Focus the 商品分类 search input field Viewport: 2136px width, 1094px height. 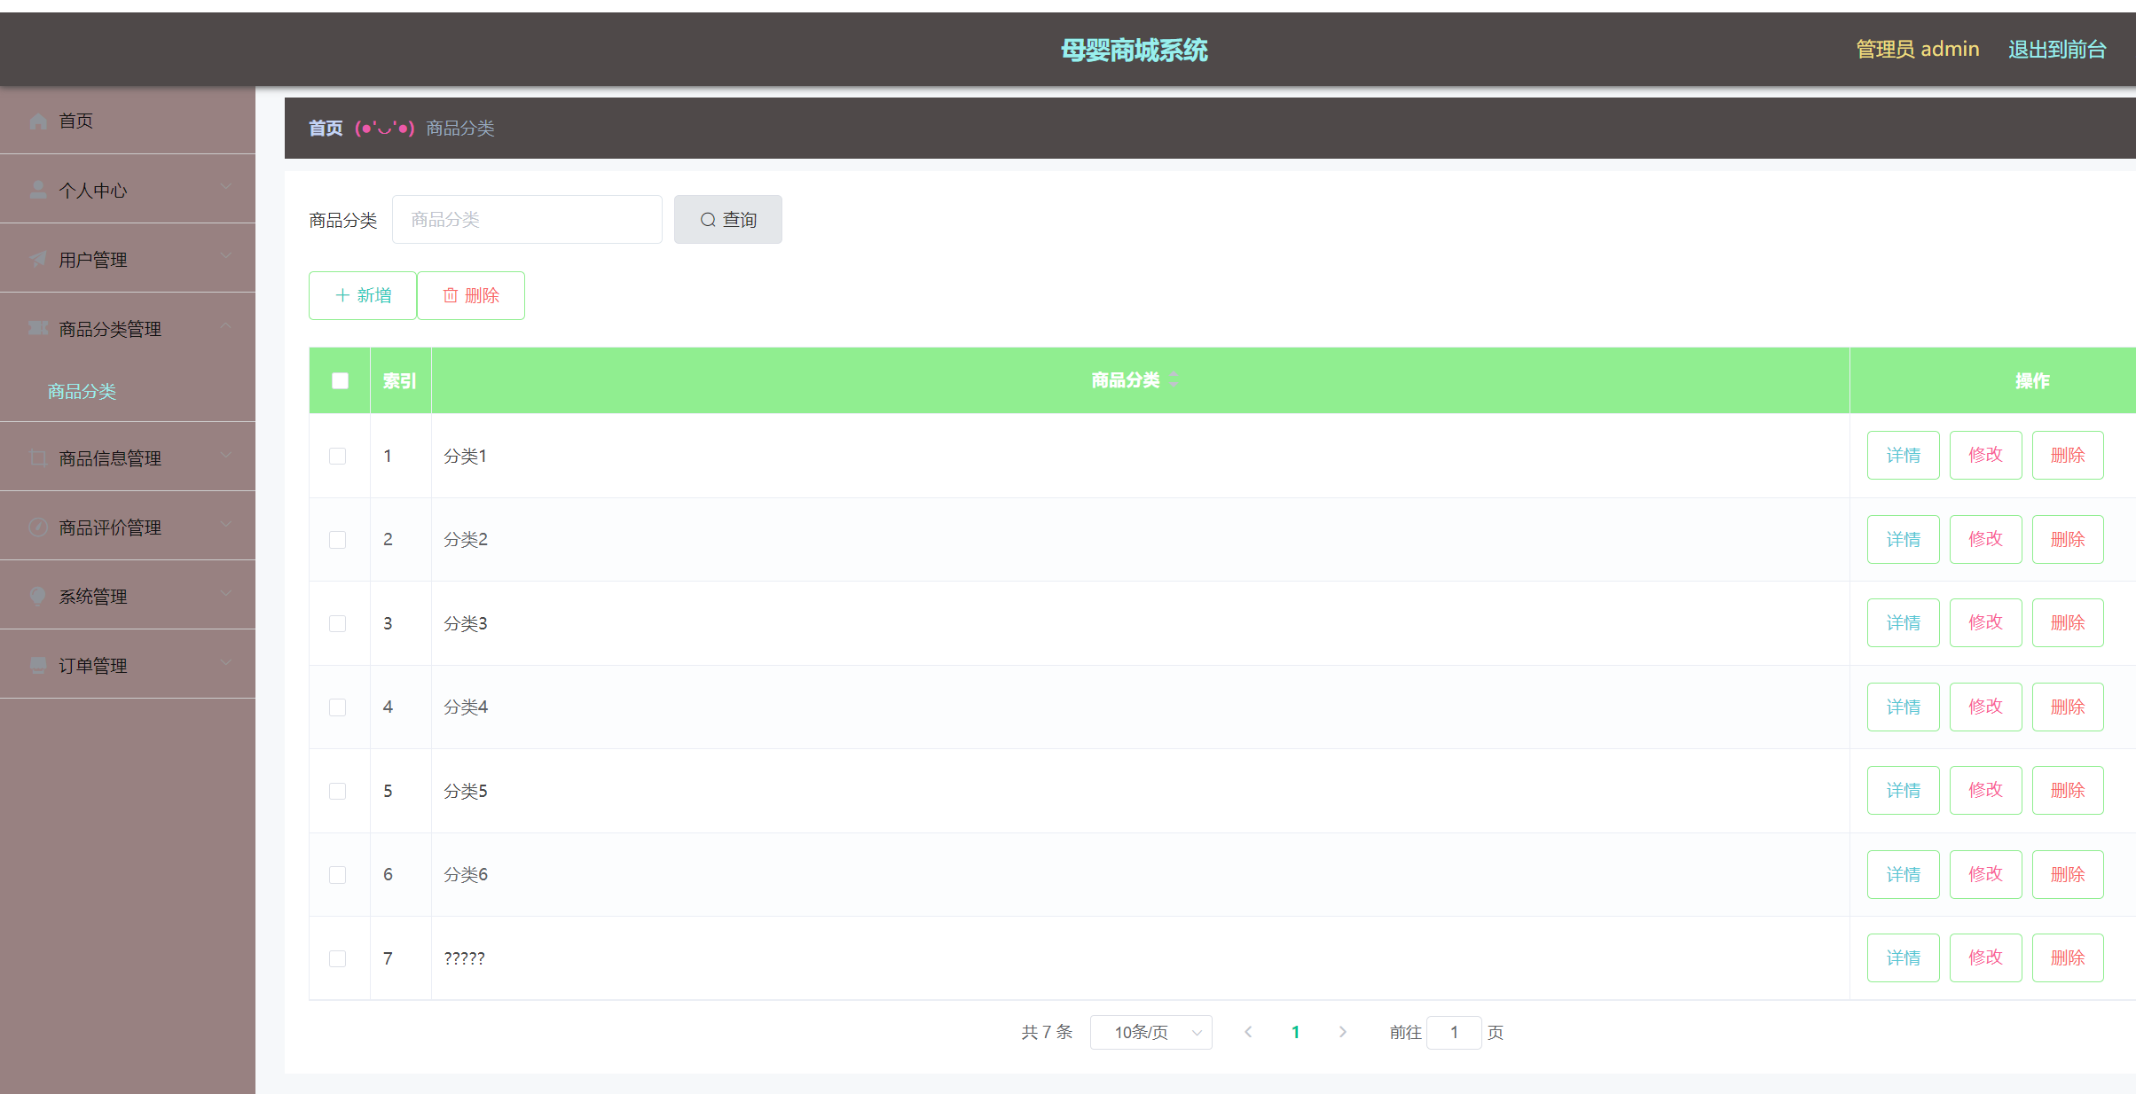click(x=527, y=219)
